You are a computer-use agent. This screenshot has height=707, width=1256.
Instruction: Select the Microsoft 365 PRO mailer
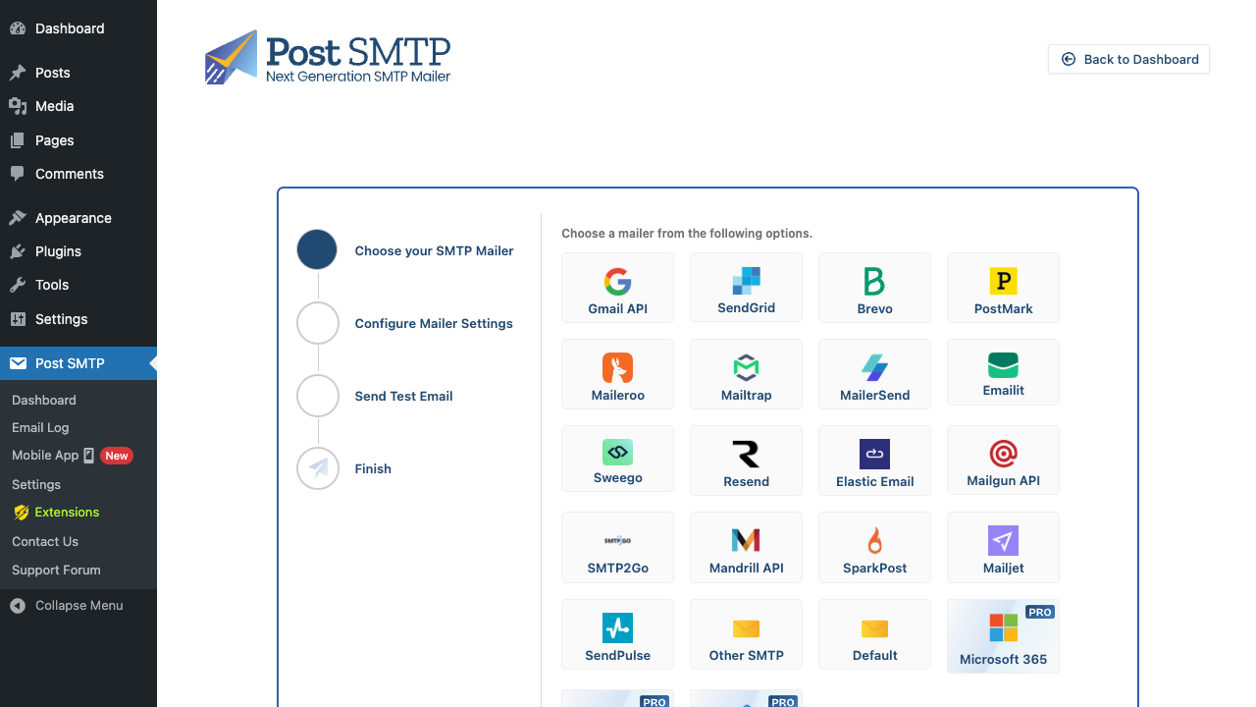click(1003, 636)
